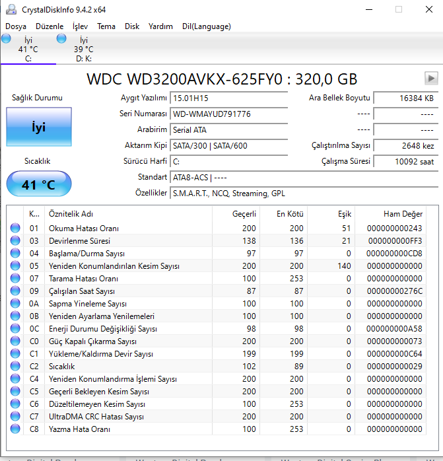Click status orb for C2 Sıcaklık attribute
Image resolution: width=443 pixels, height=461 pixels.
(x=15, y=366)
